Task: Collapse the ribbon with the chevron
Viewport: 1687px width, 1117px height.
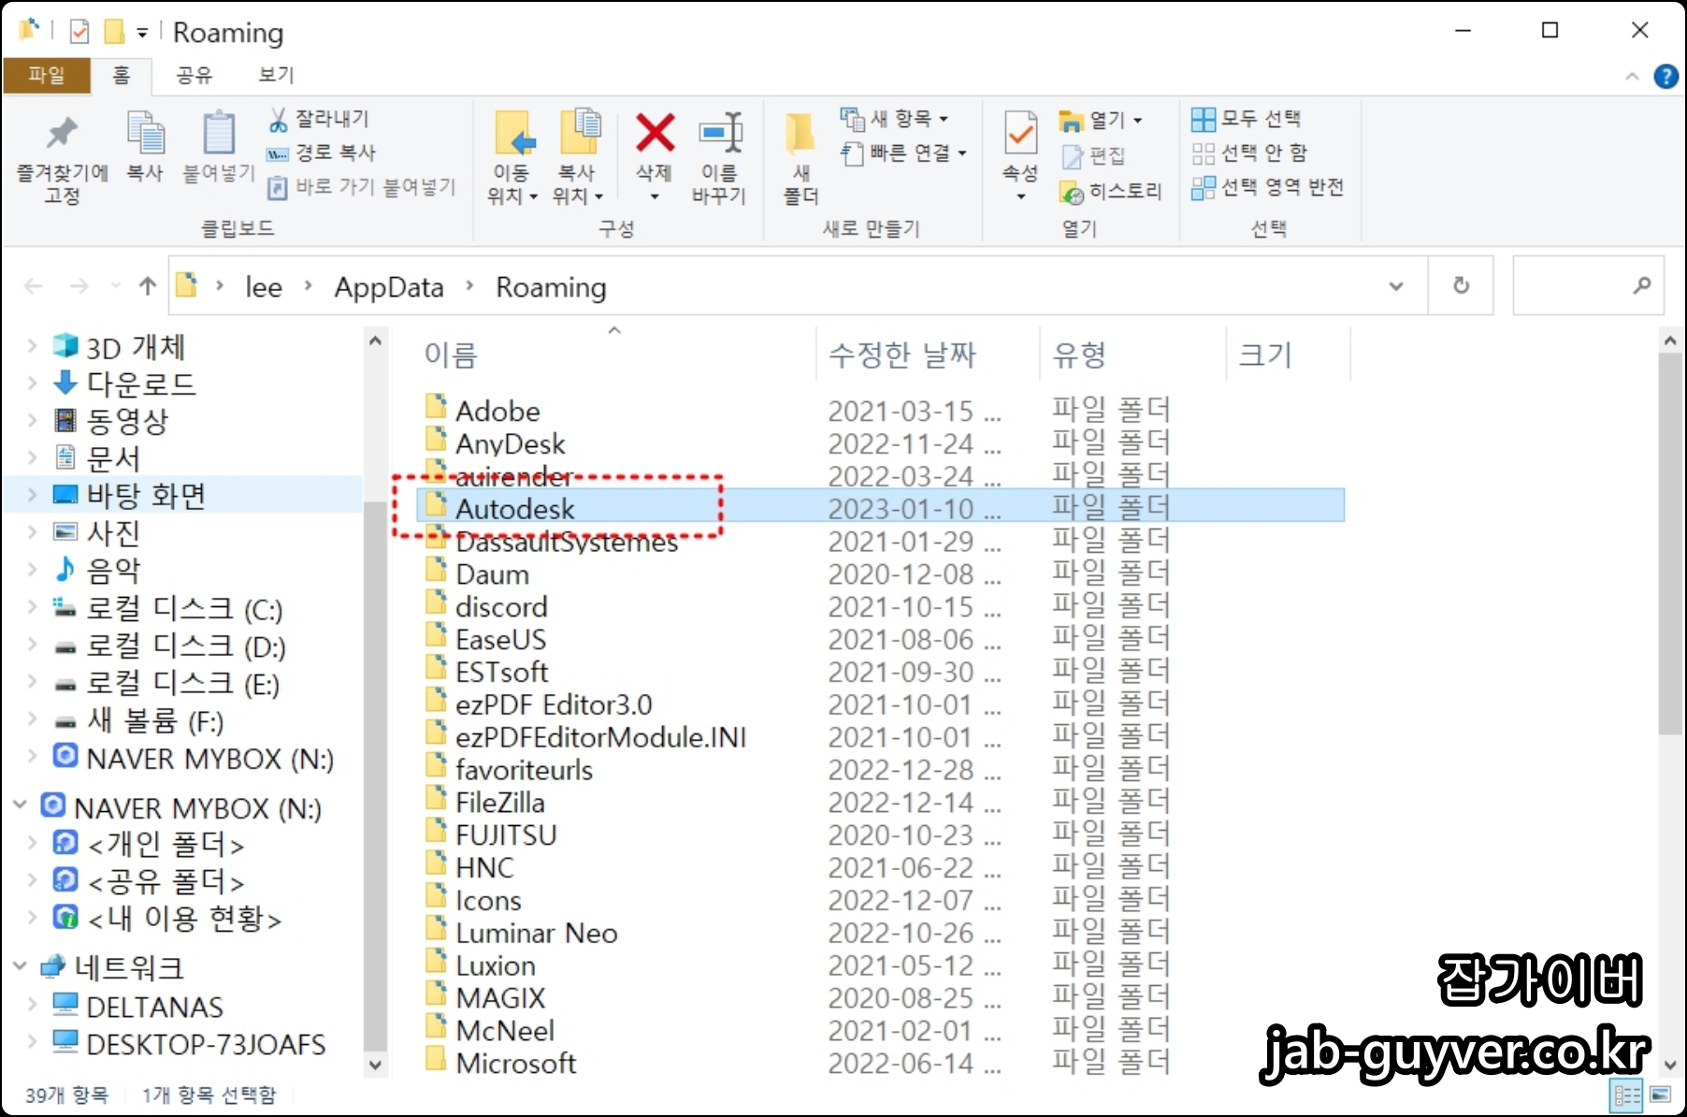Action: [1632, 77]
